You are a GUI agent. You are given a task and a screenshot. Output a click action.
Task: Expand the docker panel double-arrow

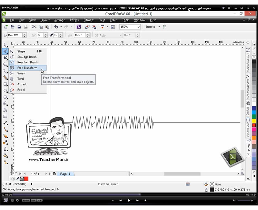pyautogui.click(x=248, y=43)
